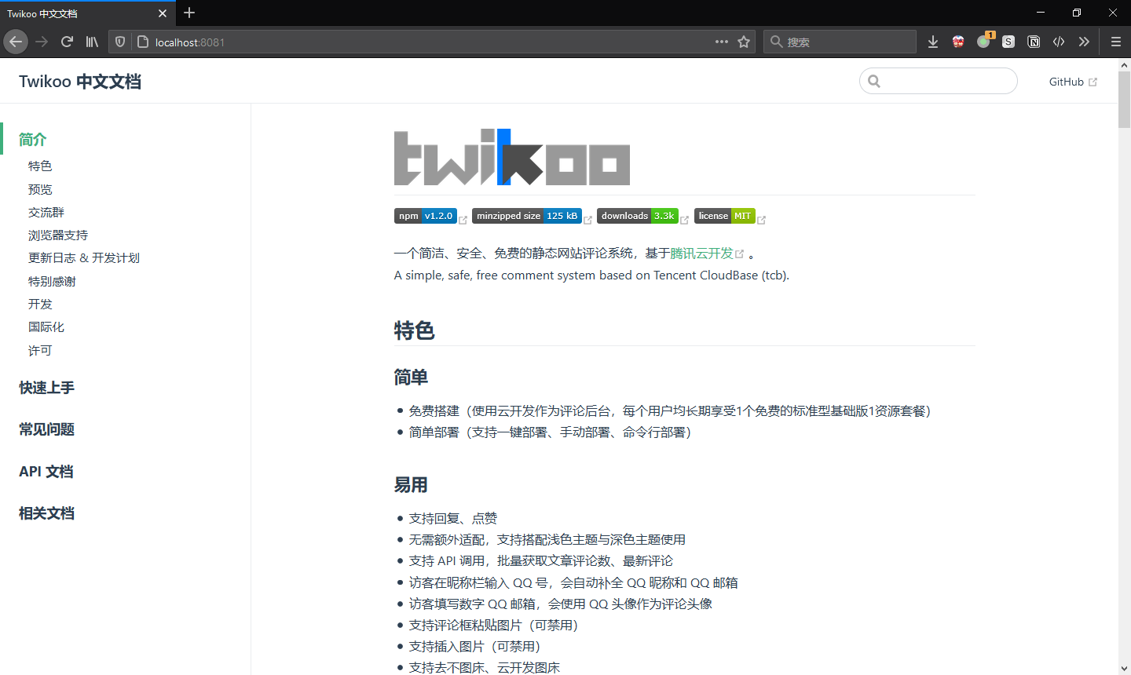Click the external-link icon after license badge
This screenshot has height=675, width=1131.
point(762,220)
